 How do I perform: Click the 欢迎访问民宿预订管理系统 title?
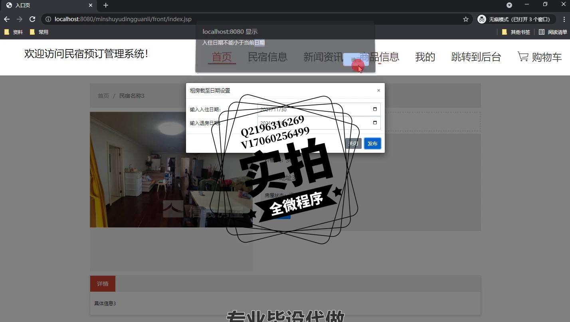pos(86,54)
